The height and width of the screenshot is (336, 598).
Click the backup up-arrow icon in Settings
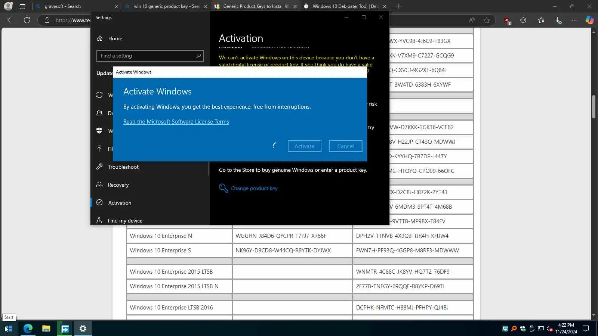[99, 149]
